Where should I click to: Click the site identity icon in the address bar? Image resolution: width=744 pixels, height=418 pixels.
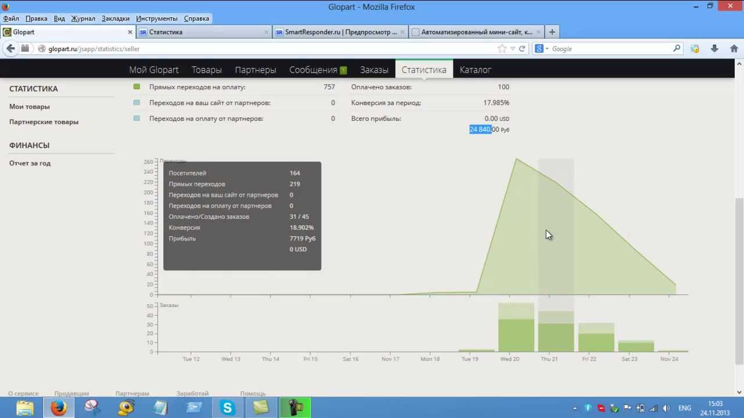click(42, 49)
